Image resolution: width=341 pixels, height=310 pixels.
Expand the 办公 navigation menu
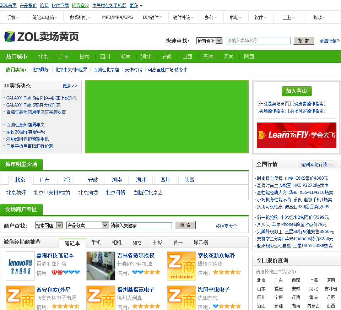[211, 17]
